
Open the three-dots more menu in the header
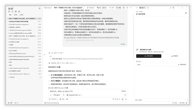coord(131,8)
